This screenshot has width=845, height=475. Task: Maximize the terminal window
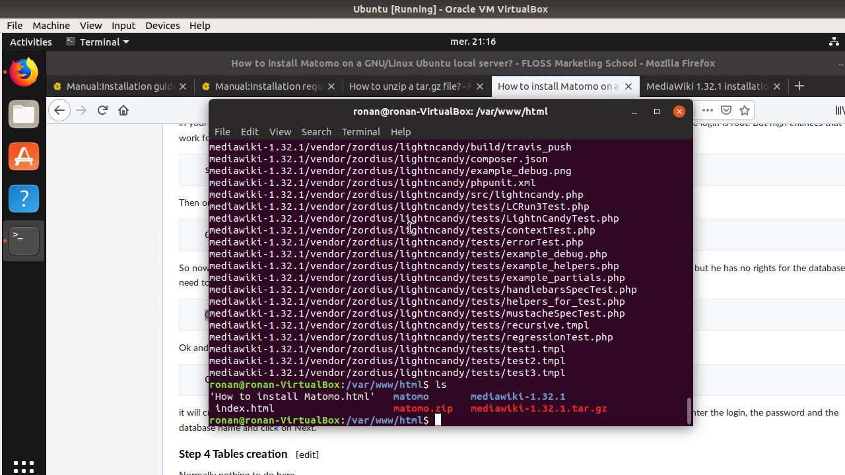(657, 111)
